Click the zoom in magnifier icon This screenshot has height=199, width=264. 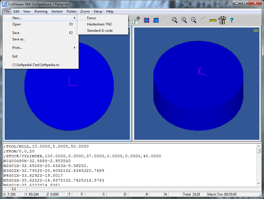coord(184,20)
